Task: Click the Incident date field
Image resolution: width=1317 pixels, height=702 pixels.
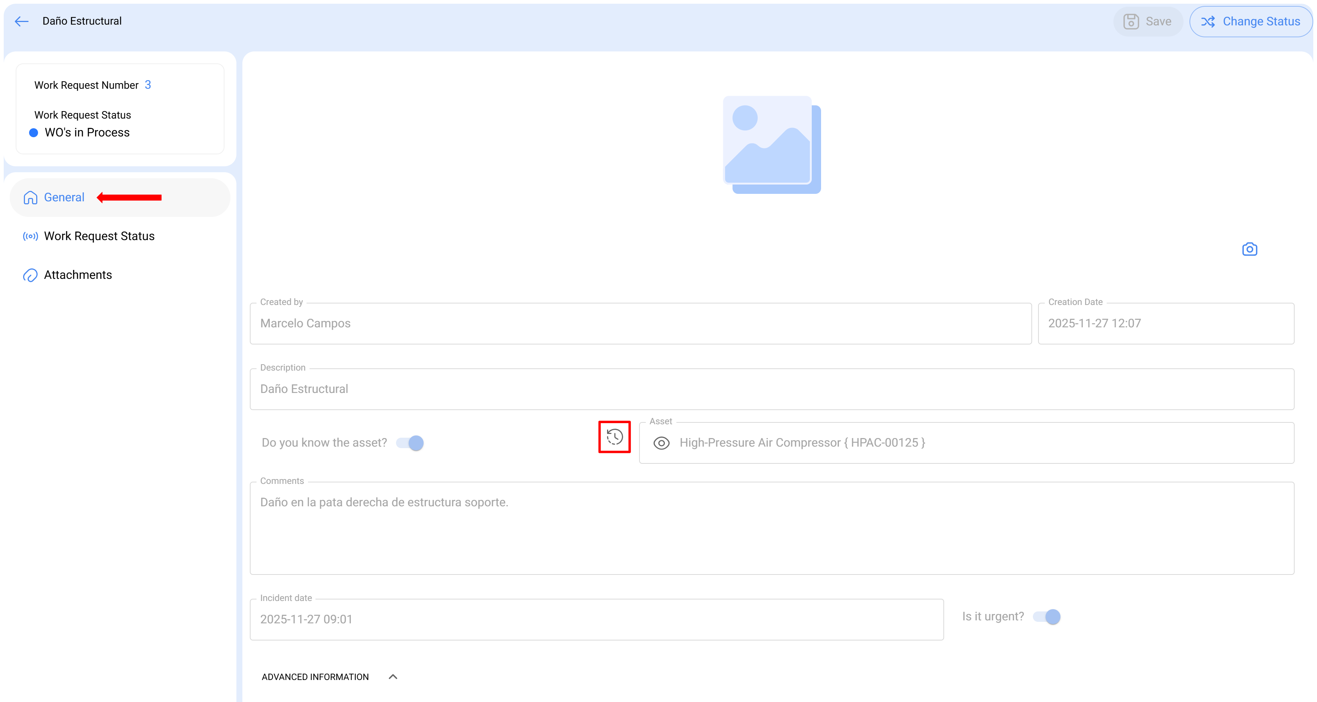Action: coord(596,619)
